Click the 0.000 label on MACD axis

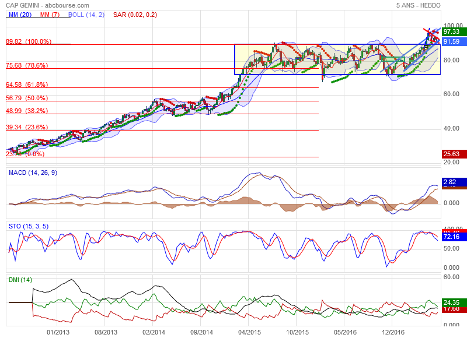[451, 203]
